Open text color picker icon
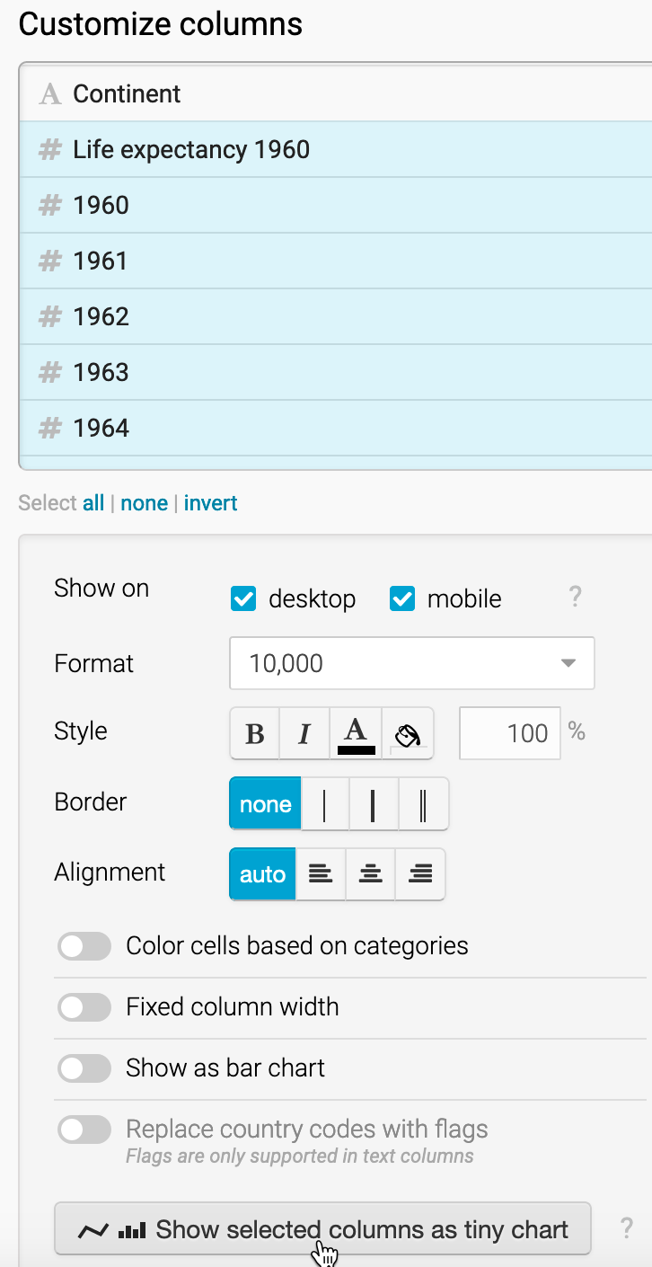 pos(356,733)
